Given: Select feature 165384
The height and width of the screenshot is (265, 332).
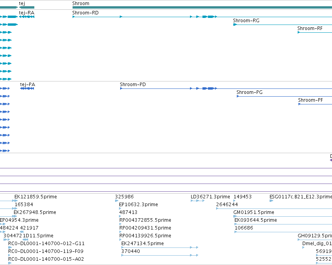Looking at the screenshot, I should point(24,205).
